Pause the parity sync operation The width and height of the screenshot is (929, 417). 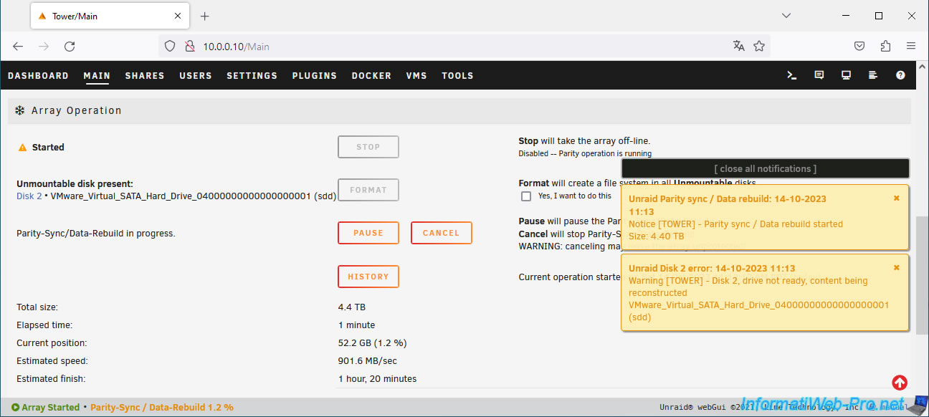[368, 233]
